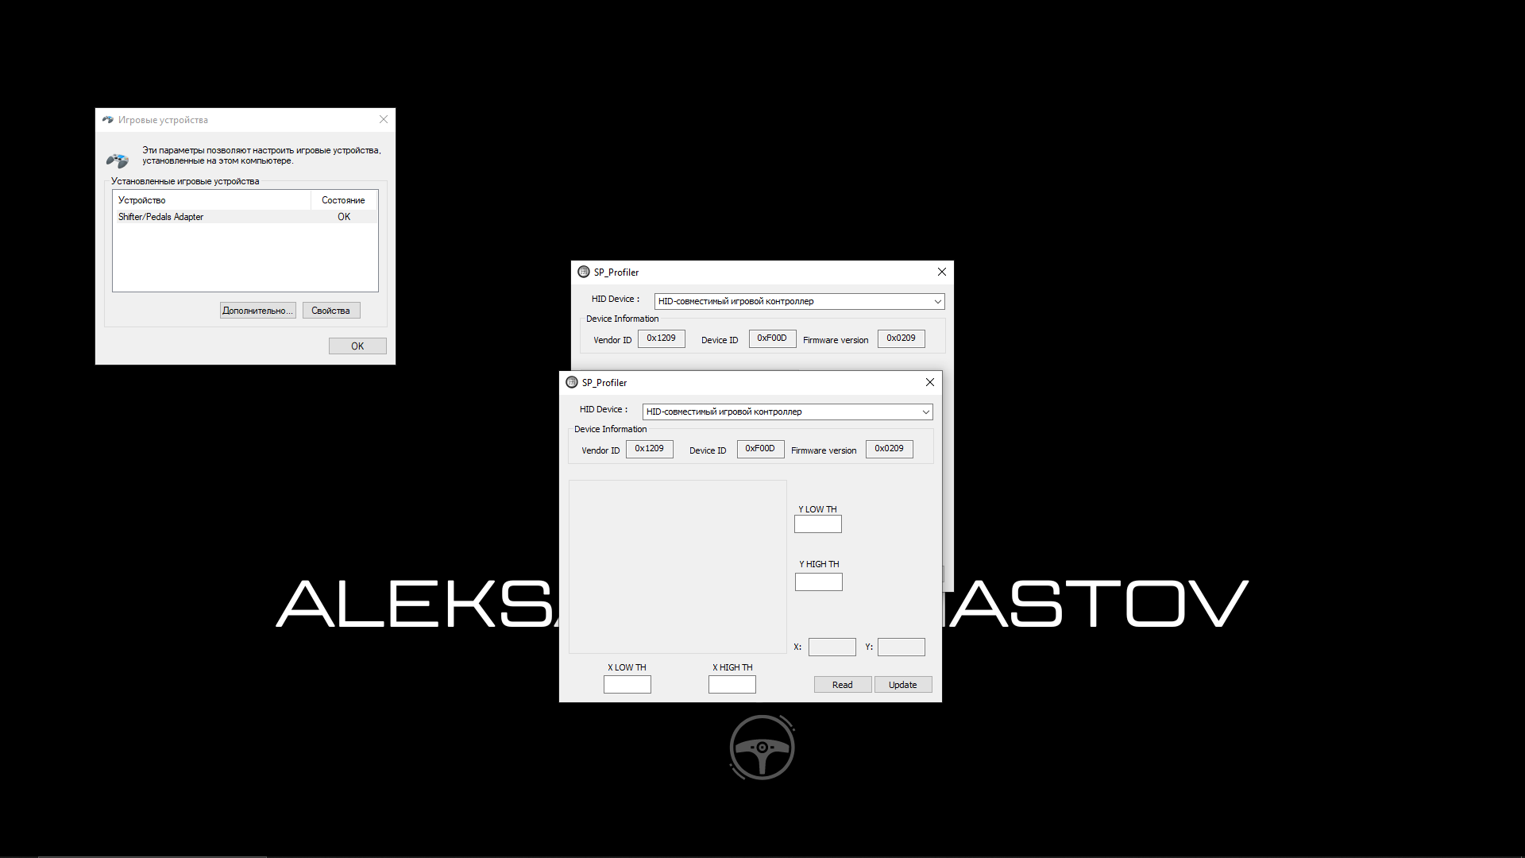
Task: Click the X LOW TH input field
Action: (627, 685)
